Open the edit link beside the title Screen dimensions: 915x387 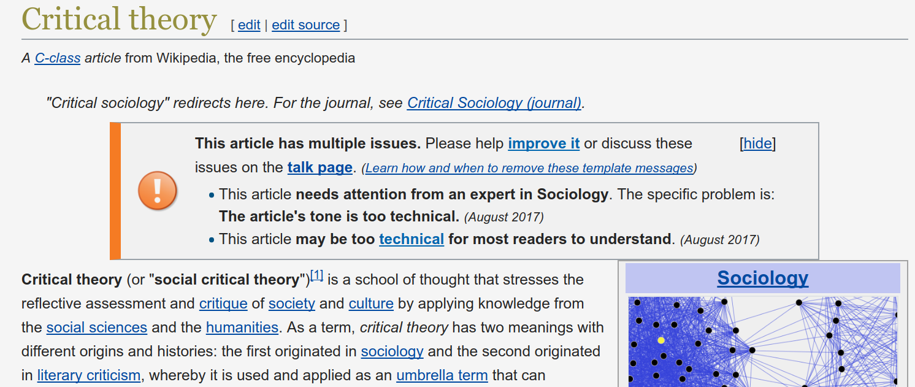(x=249, y=25)
